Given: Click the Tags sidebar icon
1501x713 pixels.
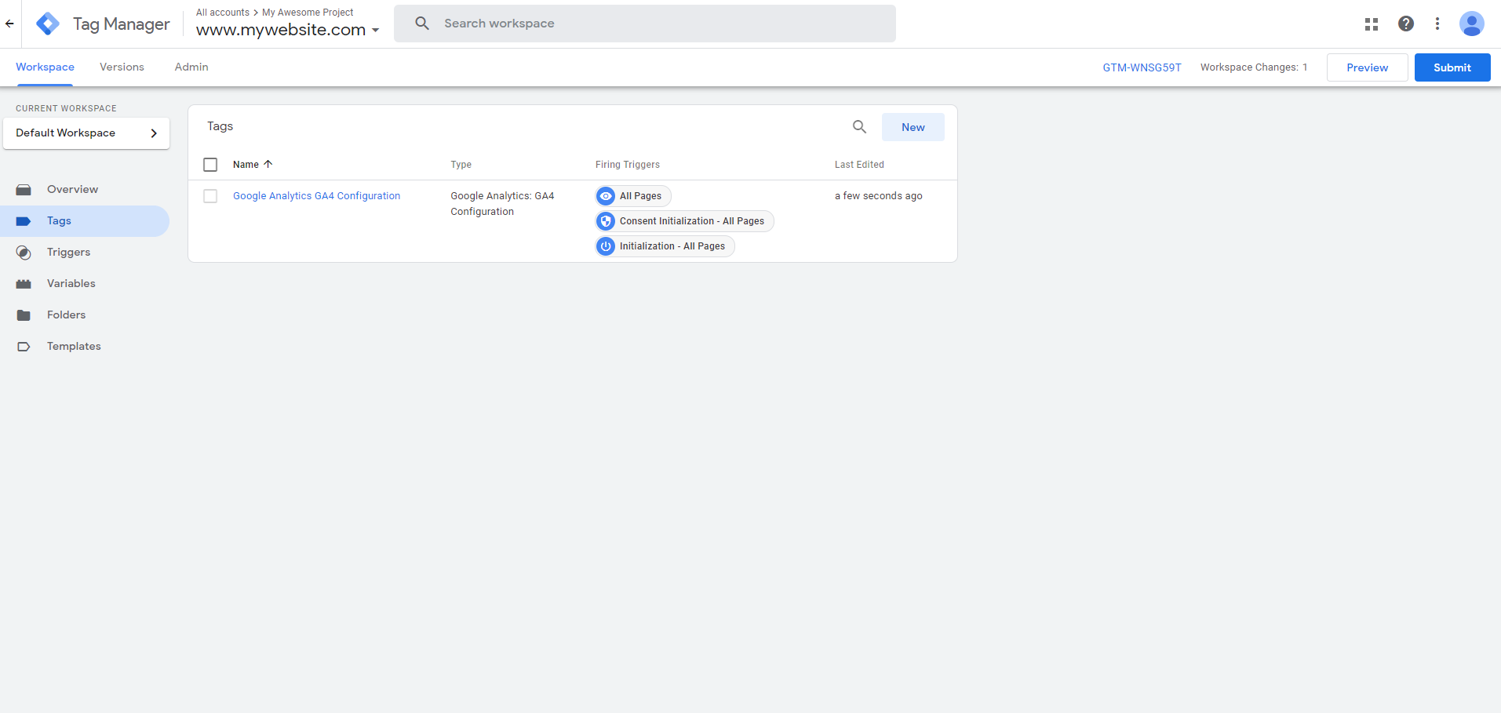Looking at the screenshot, I should pos(24,221).
